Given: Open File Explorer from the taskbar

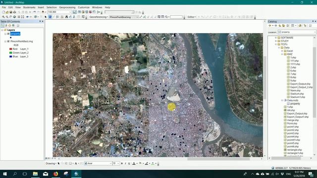Looking at the screenshot, I should [x=35, y=174].
